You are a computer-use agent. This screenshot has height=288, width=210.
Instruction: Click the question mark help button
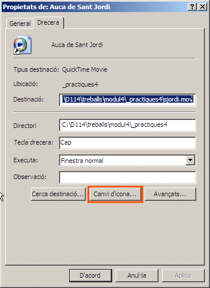pos(192,7)
